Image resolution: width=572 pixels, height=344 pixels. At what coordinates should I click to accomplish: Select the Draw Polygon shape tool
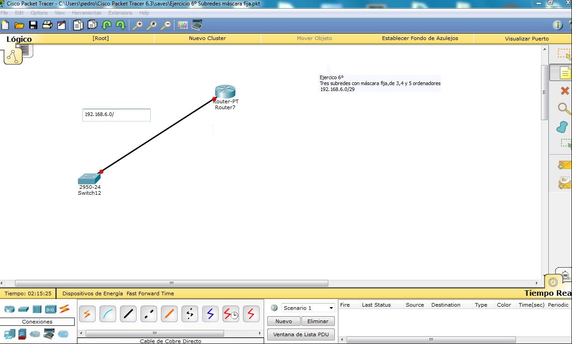(563, 127)
